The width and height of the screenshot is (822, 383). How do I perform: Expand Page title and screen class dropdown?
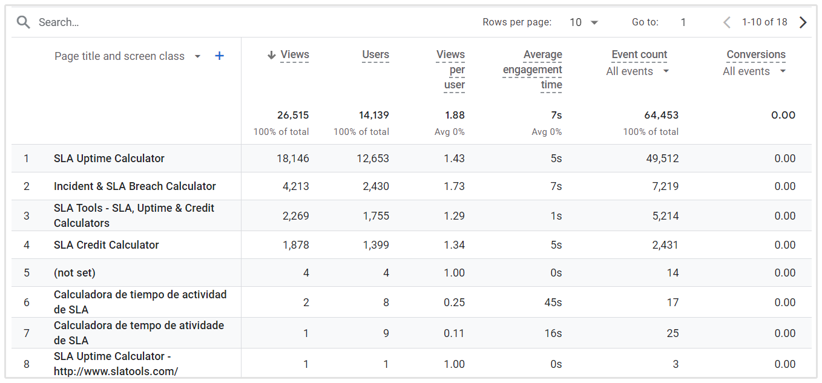coord(197,56)
